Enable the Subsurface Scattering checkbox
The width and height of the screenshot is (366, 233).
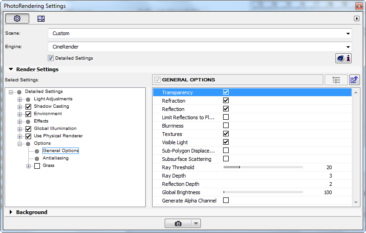(x=226, y=159)
